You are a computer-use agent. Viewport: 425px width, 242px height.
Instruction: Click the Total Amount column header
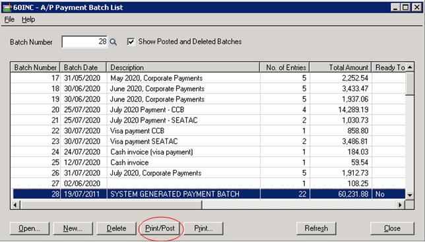(x=341, y=67)
